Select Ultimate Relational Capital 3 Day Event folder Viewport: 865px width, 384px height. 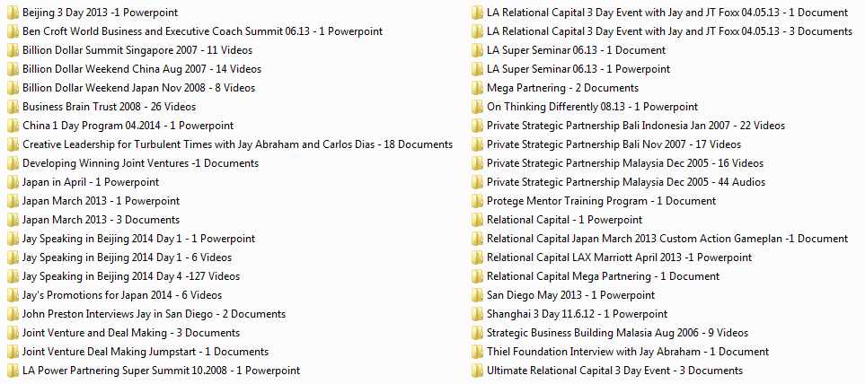coord(607,371)
